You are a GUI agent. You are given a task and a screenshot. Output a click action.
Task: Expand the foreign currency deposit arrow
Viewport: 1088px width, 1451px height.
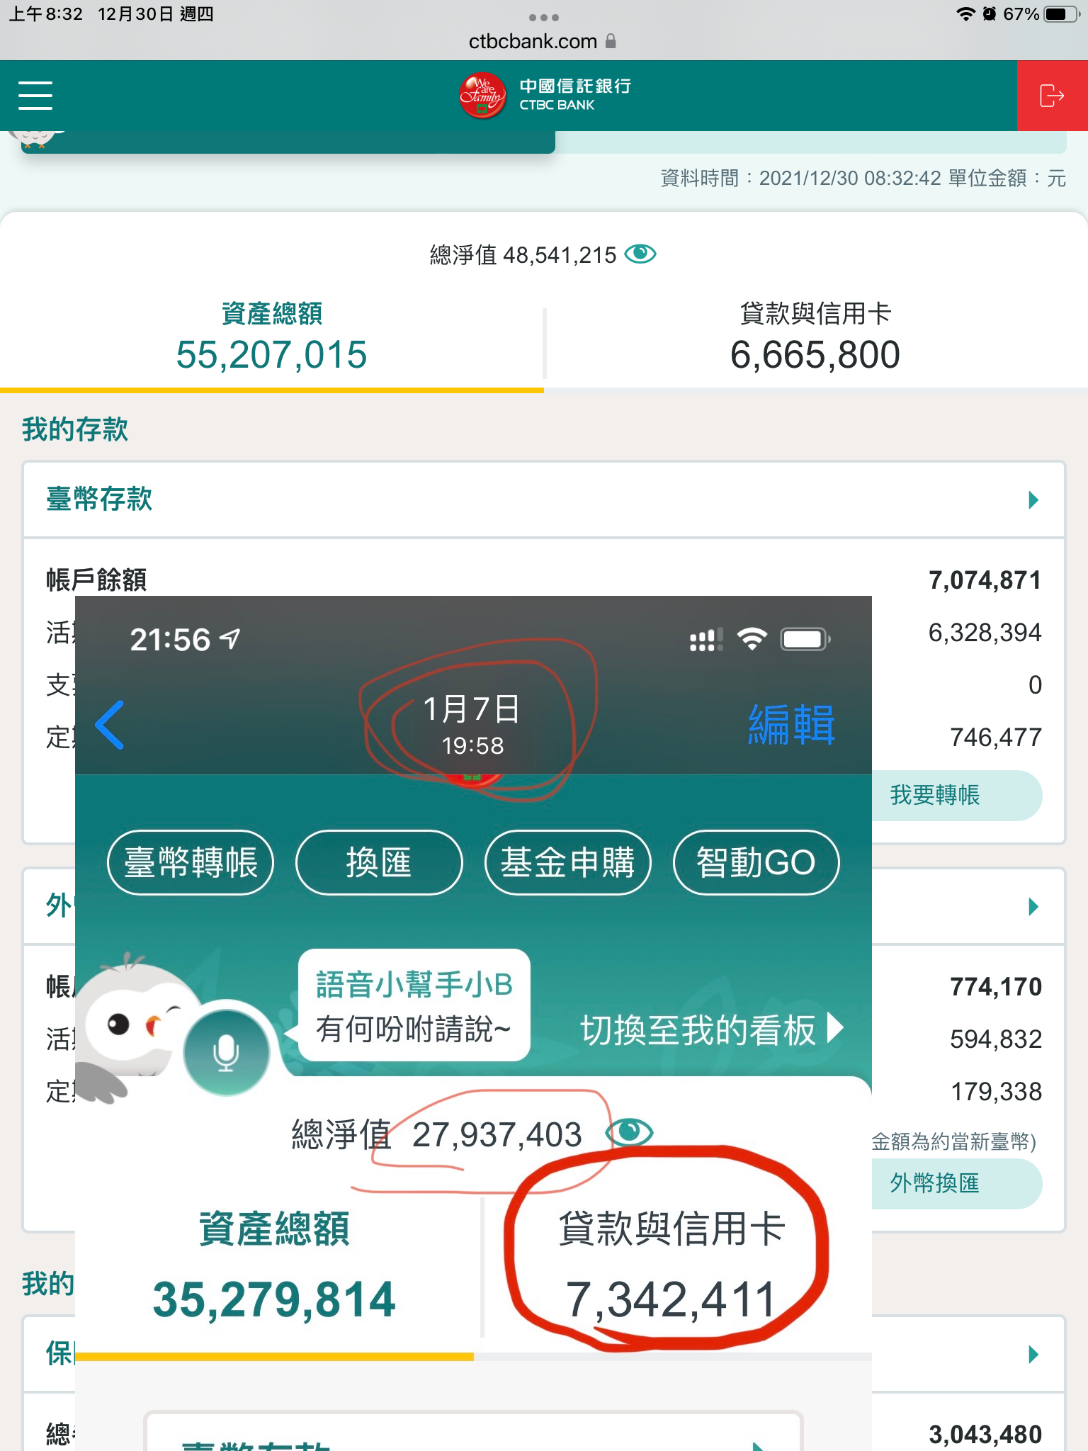tap(1033, 907)
